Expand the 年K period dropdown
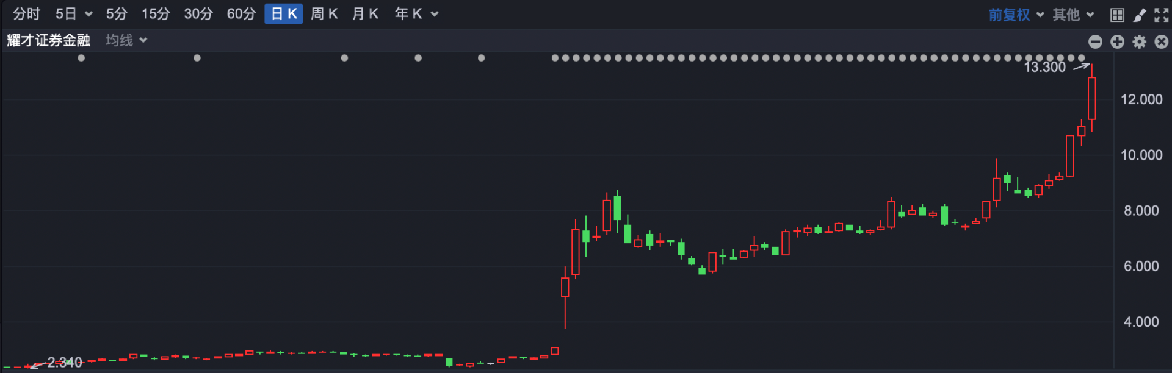 435,14
